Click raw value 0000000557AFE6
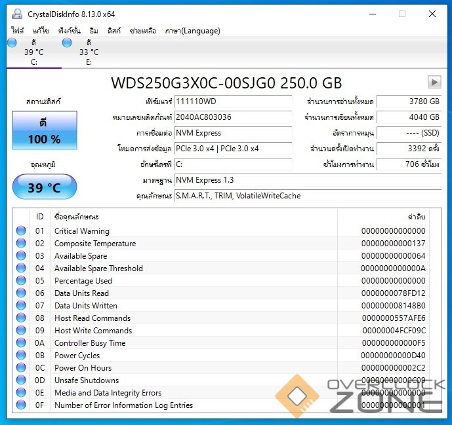The width and height of the screenshot is (452, 425). tap(394, 318)
